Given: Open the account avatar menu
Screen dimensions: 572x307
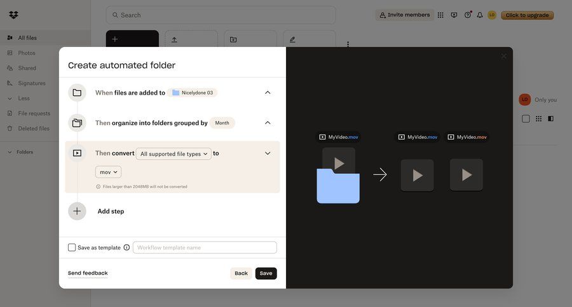Looking at the screenshot, I should 492,15.
